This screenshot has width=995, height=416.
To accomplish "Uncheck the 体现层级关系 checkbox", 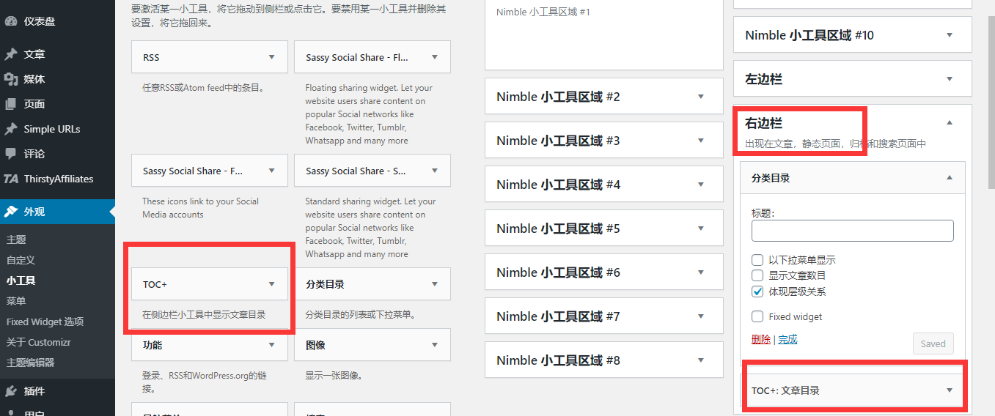I will click(757, 291).
